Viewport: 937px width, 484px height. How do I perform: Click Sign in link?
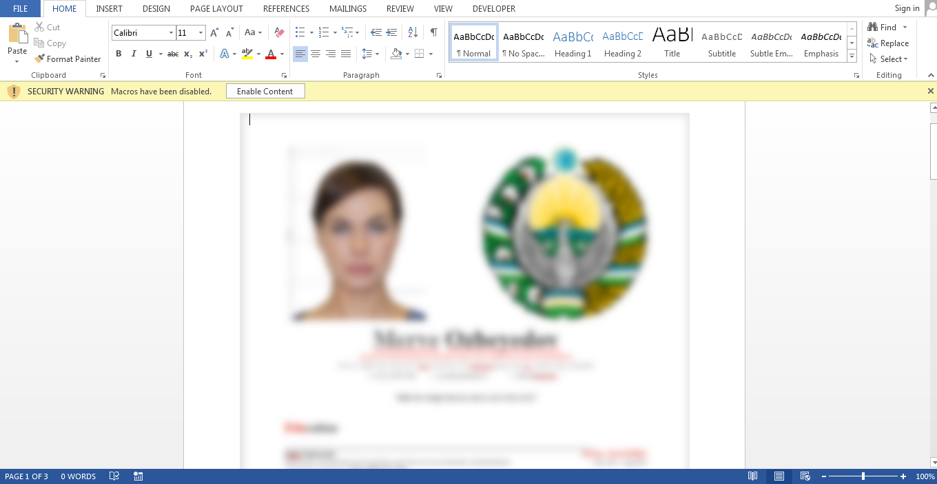point(907,8)
